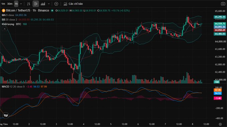Open the chart style dropdown arrow
This screenshot has width=227, height=127.
point(49,4)
